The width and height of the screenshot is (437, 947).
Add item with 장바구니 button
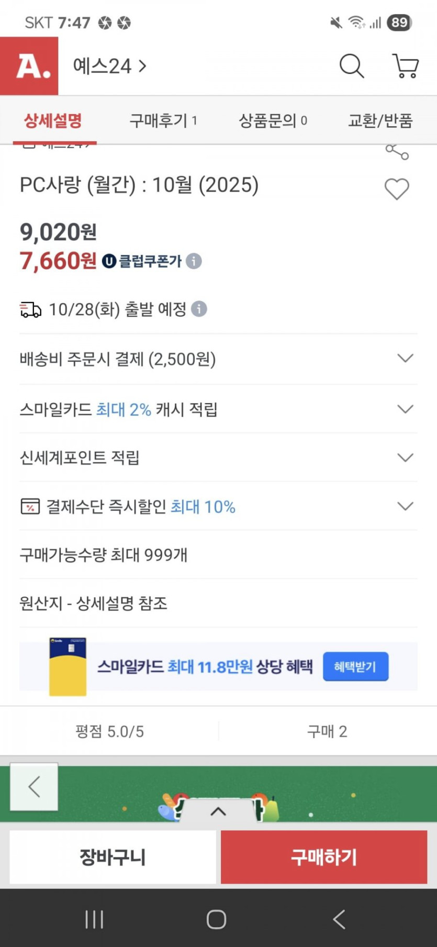click(113, 857)
